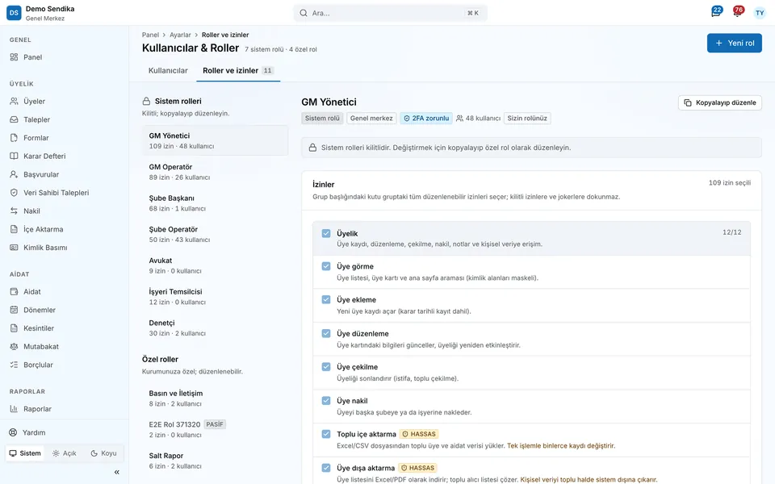Create a new role with Yeni rol
Screen dimensions: 775x484
click(x=735, y=43)
